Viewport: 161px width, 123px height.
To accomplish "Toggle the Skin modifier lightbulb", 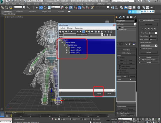I will click(x=118, y=27).
